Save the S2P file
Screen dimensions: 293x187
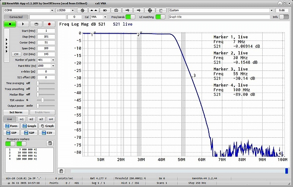[x=30, y=133]
